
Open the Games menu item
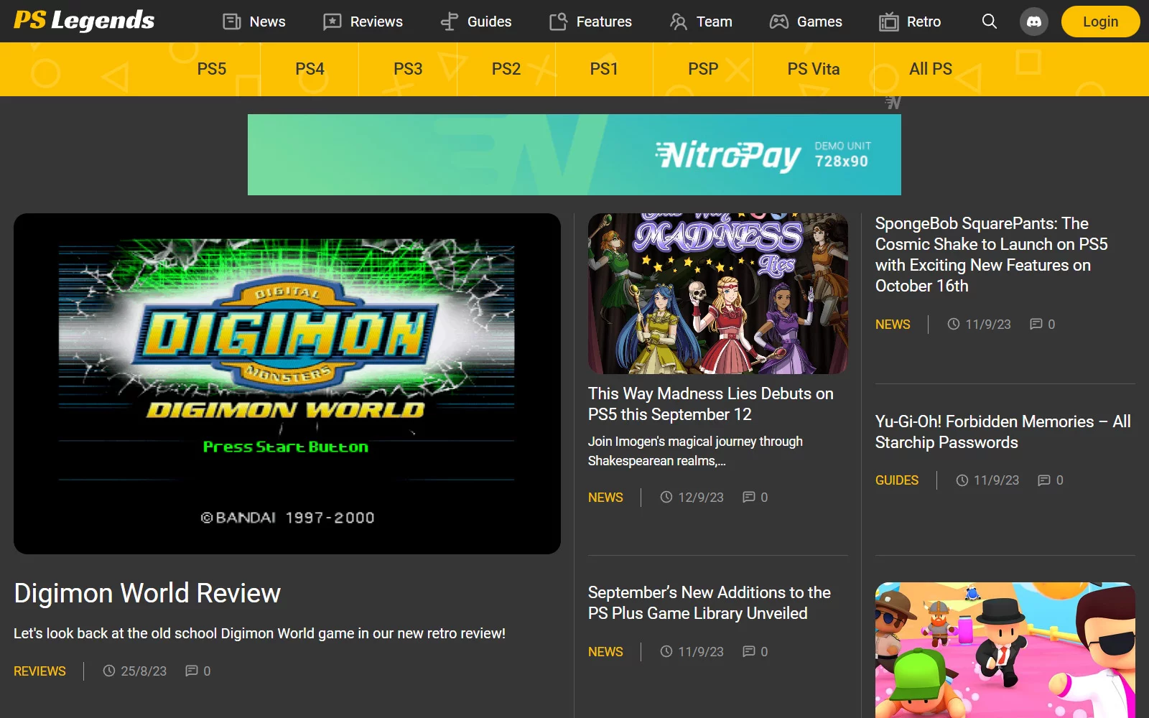point(806,22)
